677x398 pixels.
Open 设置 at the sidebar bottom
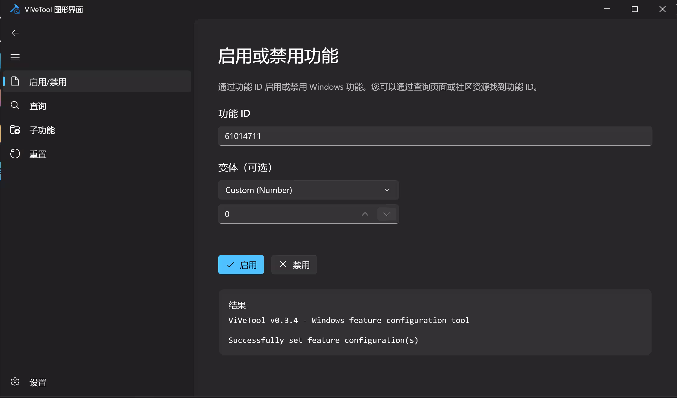(x=97, y=382)
